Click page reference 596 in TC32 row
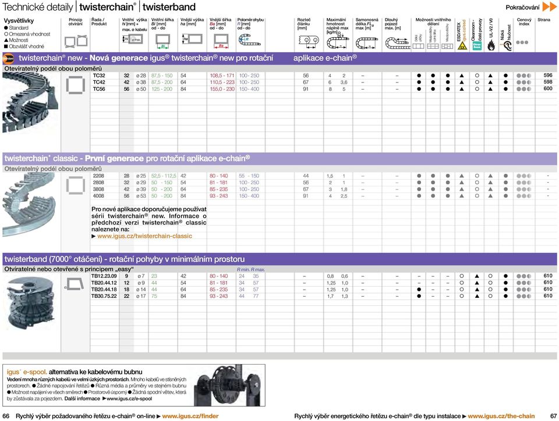559x421 pixels. tap(548, 75)
